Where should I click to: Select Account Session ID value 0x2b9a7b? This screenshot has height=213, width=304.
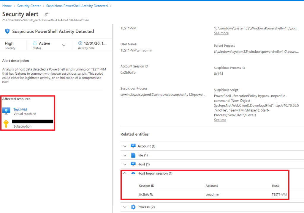(x=128, y=73)
